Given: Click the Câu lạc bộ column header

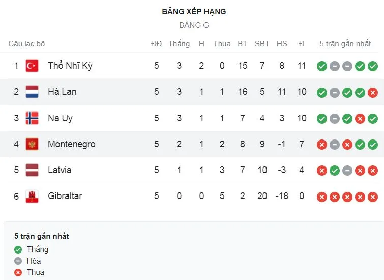Looking at the screenshot, I should (26, 44).
